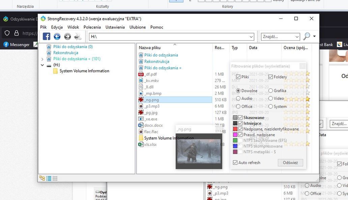Screen dimensions: 348x200
Task: Click the red Nadpisane color swatch
Action: point(235,129)
